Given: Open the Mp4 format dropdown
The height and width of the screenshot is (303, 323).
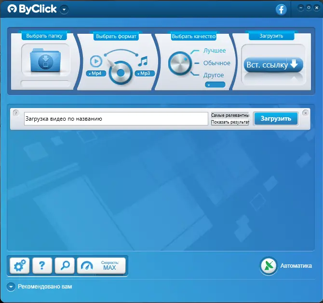Looking at the screenshot, I should point(96,73).
